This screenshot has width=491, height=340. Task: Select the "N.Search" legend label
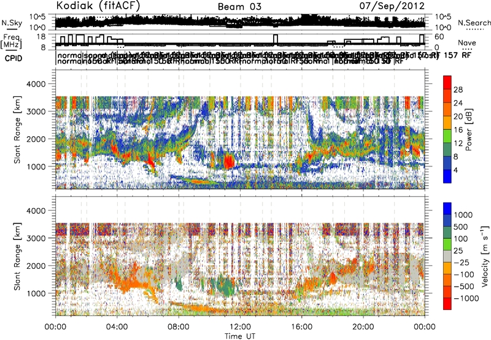tap(474, 23)
